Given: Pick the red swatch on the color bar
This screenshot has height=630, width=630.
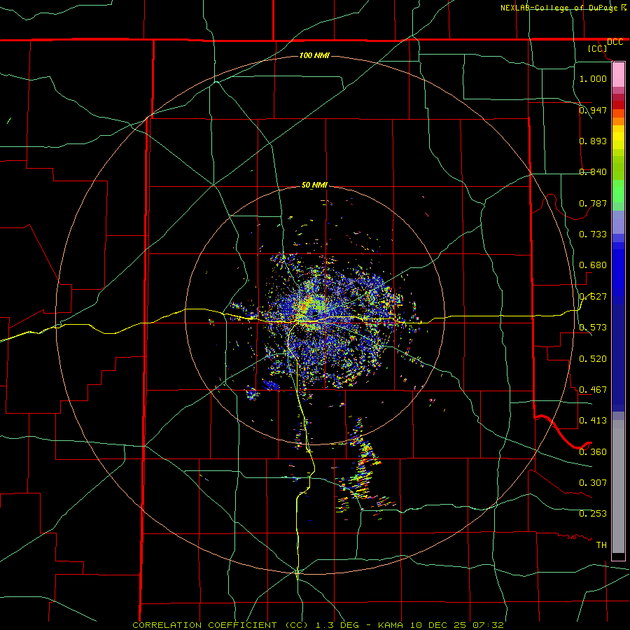Looking at the screenshot, I should [x=618, y=105].
